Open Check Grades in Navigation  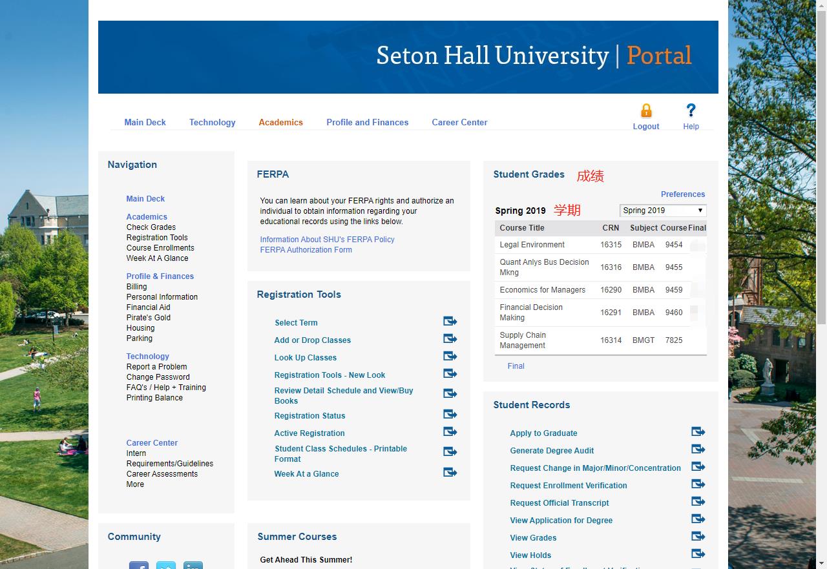[151, 227]
